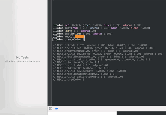This screenshot has width=166, height=115.
Task: Click comment NSColor.init(deviceRed: 0.232 line
Action: coord(108,54)
